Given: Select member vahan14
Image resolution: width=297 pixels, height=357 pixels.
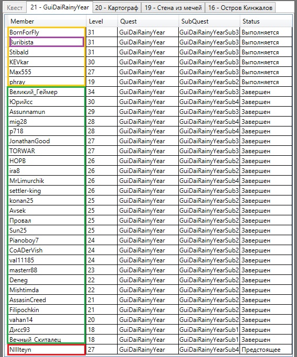Looking at the screenshot, I should point(47,320).
